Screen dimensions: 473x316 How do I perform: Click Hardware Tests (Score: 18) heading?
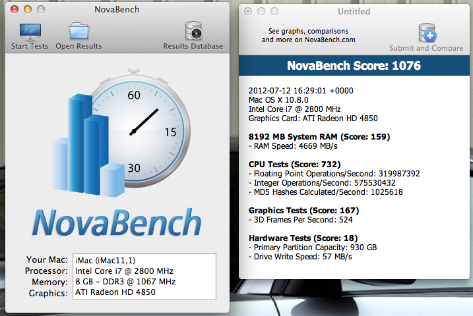[303, 238]
